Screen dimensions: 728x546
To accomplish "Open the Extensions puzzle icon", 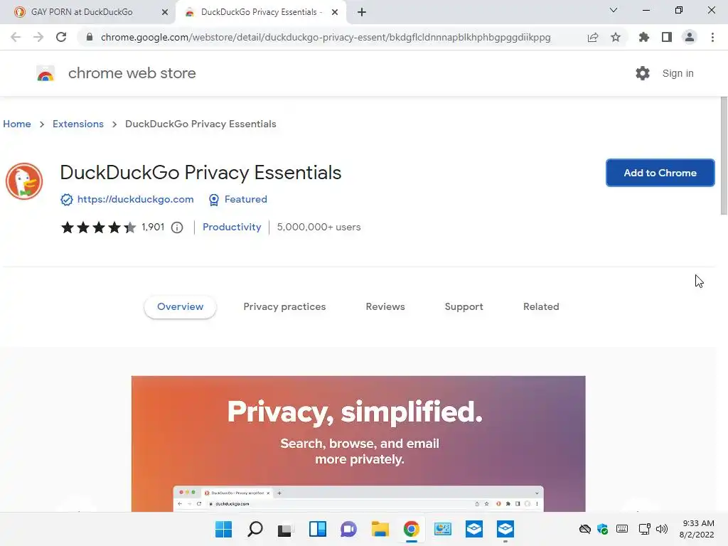I will (644, 37).
